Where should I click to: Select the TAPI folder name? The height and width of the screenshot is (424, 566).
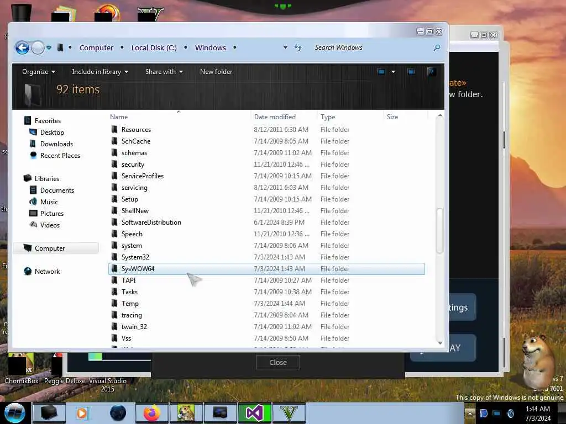pyautogui.click(x=128, y=280)
